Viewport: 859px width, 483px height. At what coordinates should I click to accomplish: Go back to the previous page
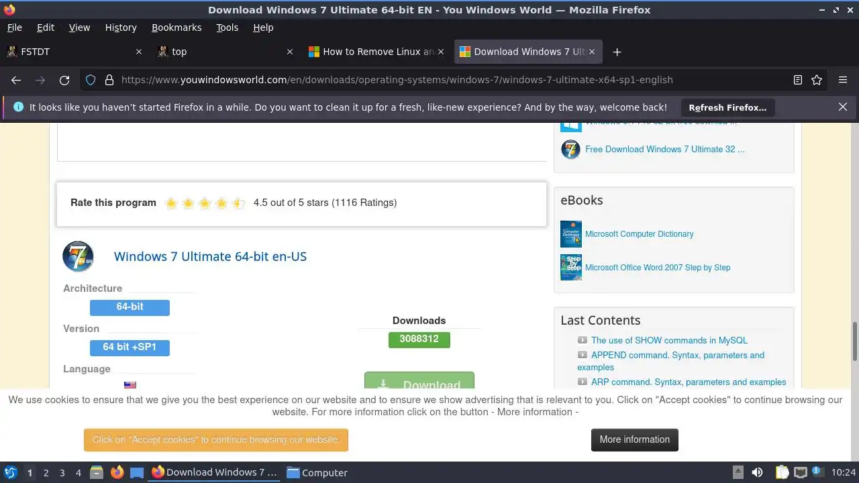(x=16, y=80)
